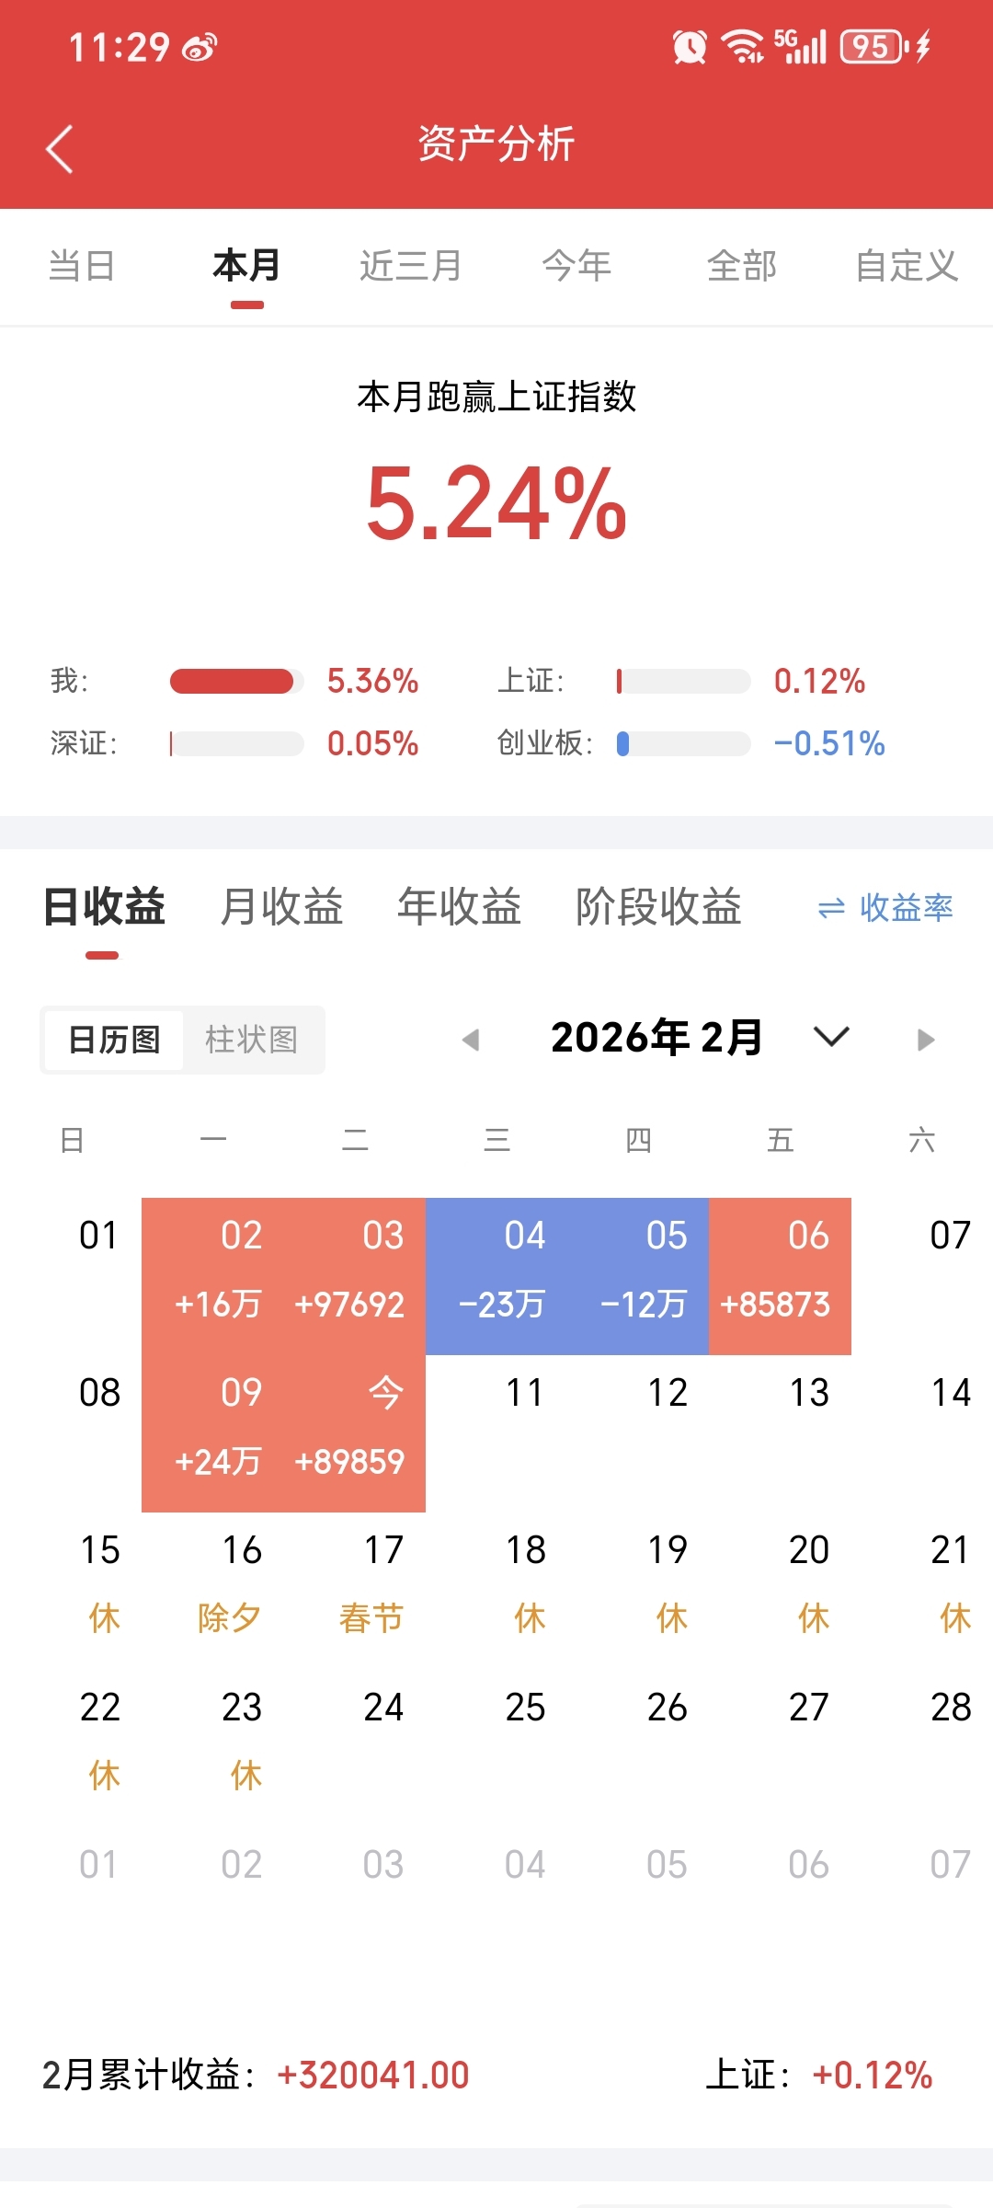The width and height of the screenshot is (993, 2208).
Task: Tap the 5G signal strength icon
Action: 801,47
